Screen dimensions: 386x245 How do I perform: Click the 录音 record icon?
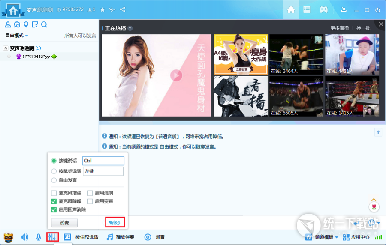click(148, 237)
